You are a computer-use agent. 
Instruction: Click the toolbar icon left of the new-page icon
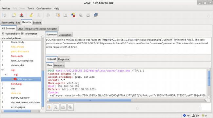click(4, 15)
